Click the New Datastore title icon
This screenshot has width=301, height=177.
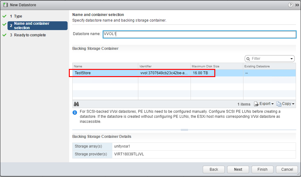[x=5, y=5]
